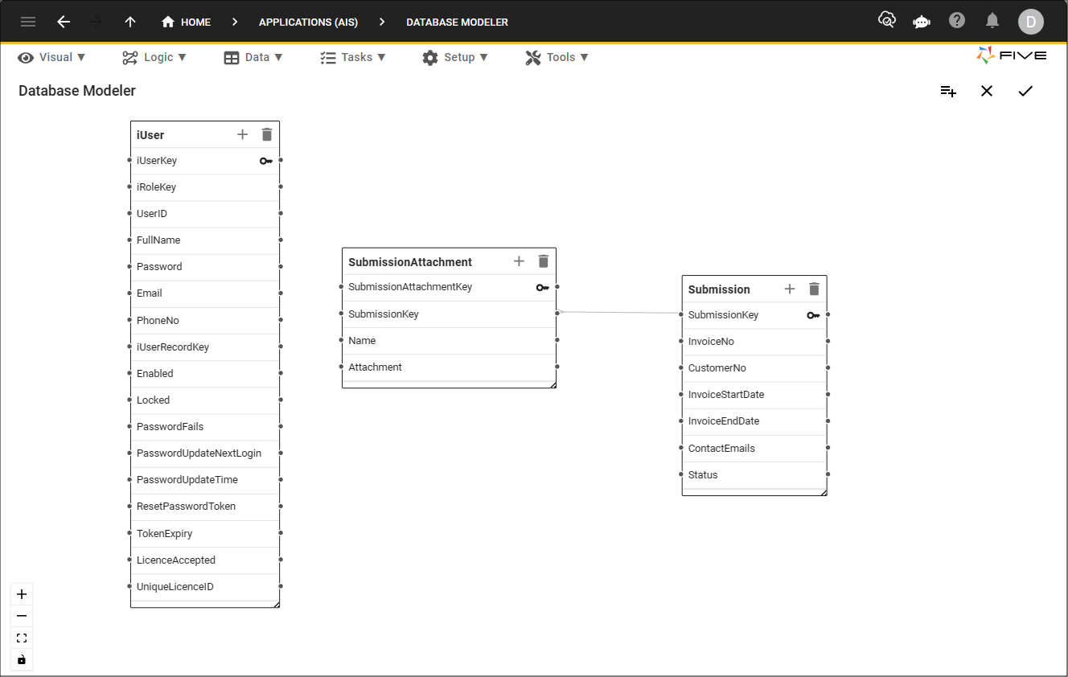Click the fit-to-screen icon in the canvas controls

[x=21, y=638]
